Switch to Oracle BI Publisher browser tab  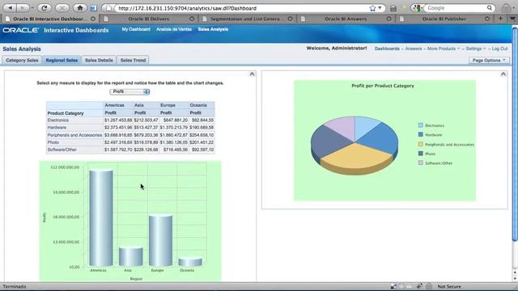(x=444, y=19)
